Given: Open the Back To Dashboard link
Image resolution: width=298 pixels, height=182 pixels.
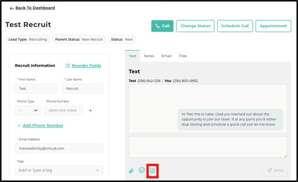Looking at the screenshot, I should [x=35, y=8].
